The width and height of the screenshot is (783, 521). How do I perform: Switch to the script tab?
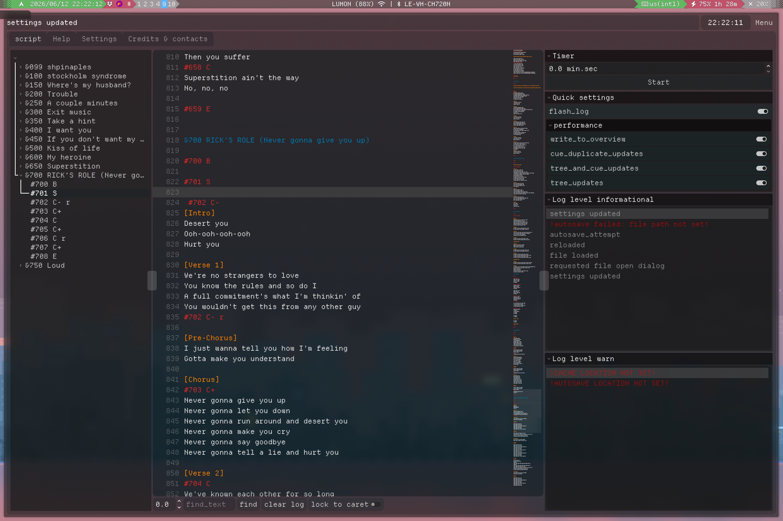(28, 39)
